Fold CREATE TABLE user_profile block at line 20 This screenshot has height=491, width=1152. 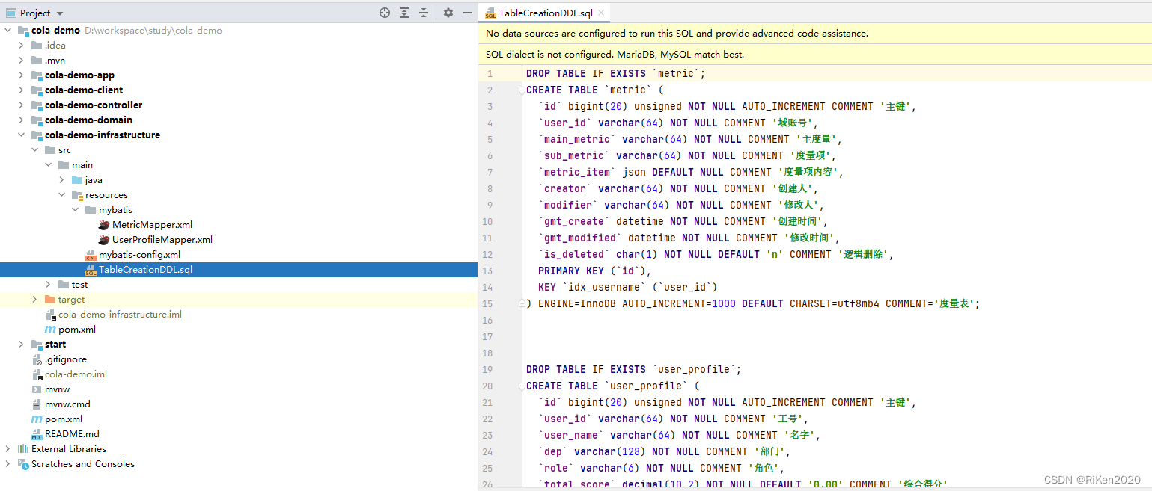[522, 386]
